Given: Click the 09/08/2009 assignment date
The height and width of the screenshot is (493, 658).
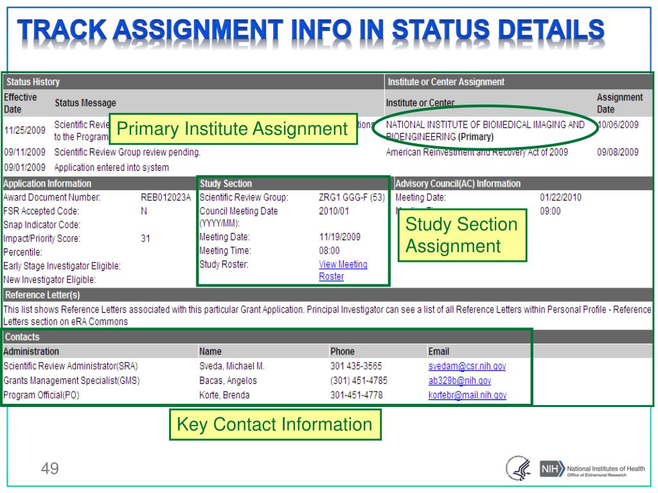Looking at the screenshot, I should coord(618,151).
